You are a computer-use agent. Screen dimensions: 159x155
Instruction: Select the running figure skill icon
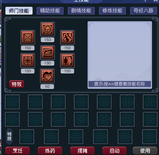coord(67,37)
